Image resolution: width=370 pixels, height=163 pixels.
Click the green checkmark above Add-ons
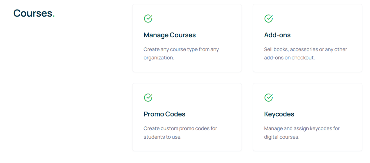point(269,18)
